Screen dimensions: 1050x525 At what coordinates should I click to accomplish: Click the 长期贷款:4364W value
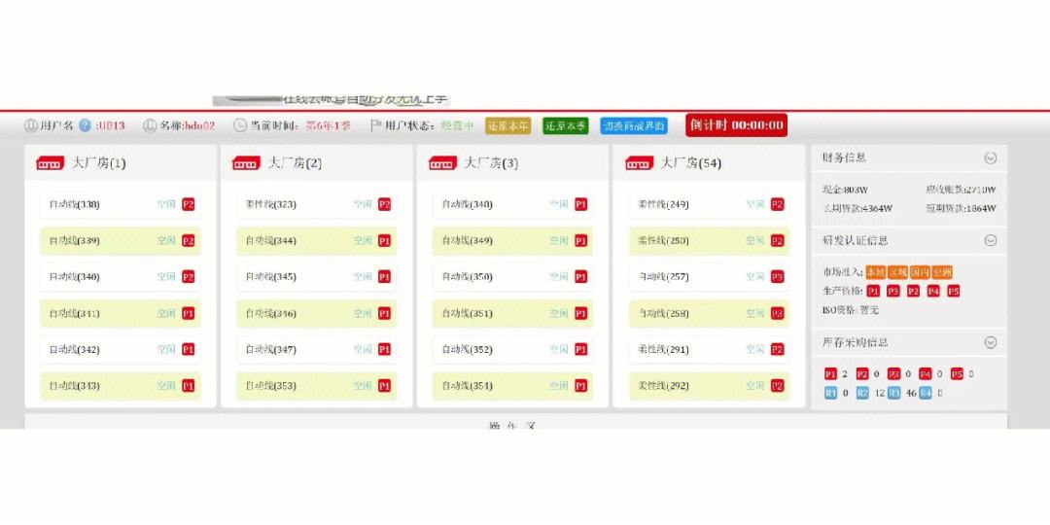click(857, 208)
